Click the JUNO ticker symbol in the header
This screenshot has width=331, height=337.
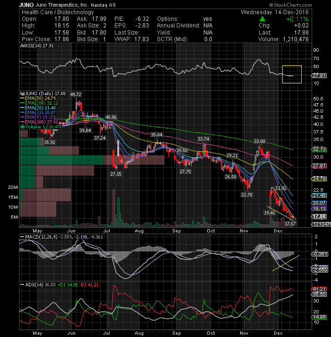pyautogui.click(x=26, y=5)
